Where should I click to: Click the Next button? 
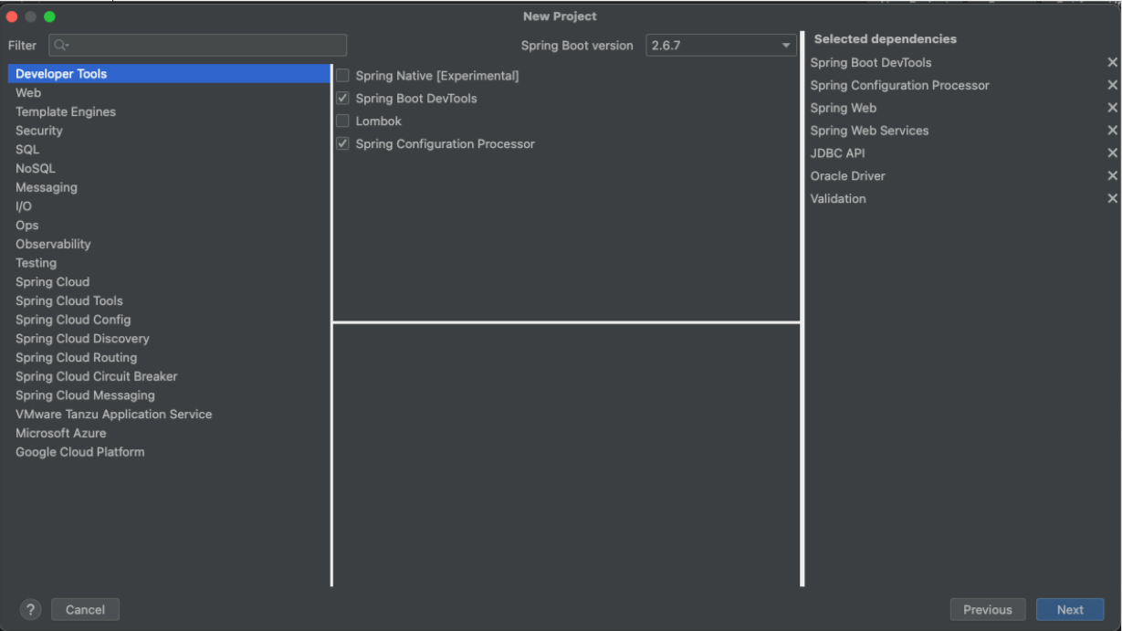click(1070, 609)
